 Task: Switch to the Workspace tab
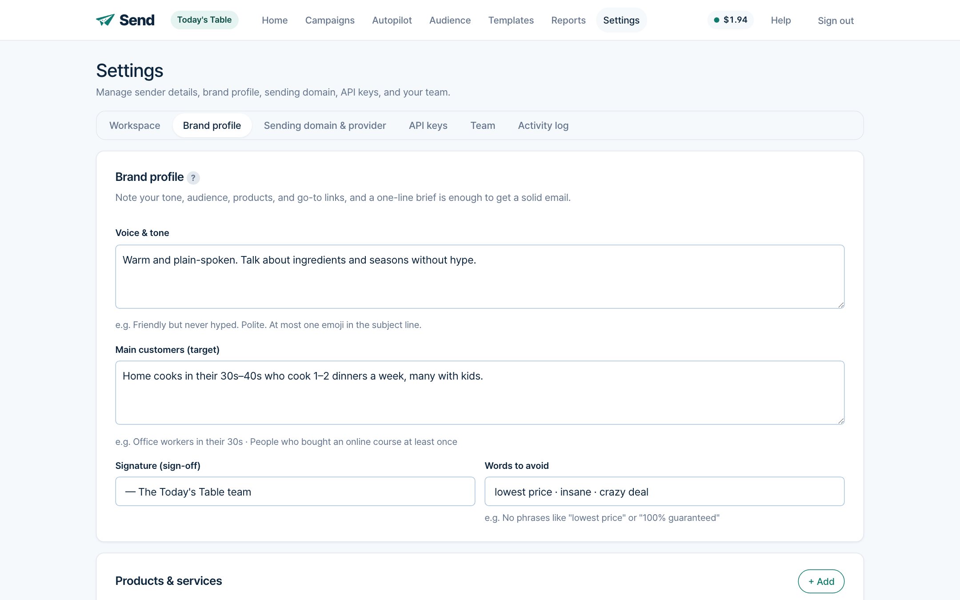(135, 125)
